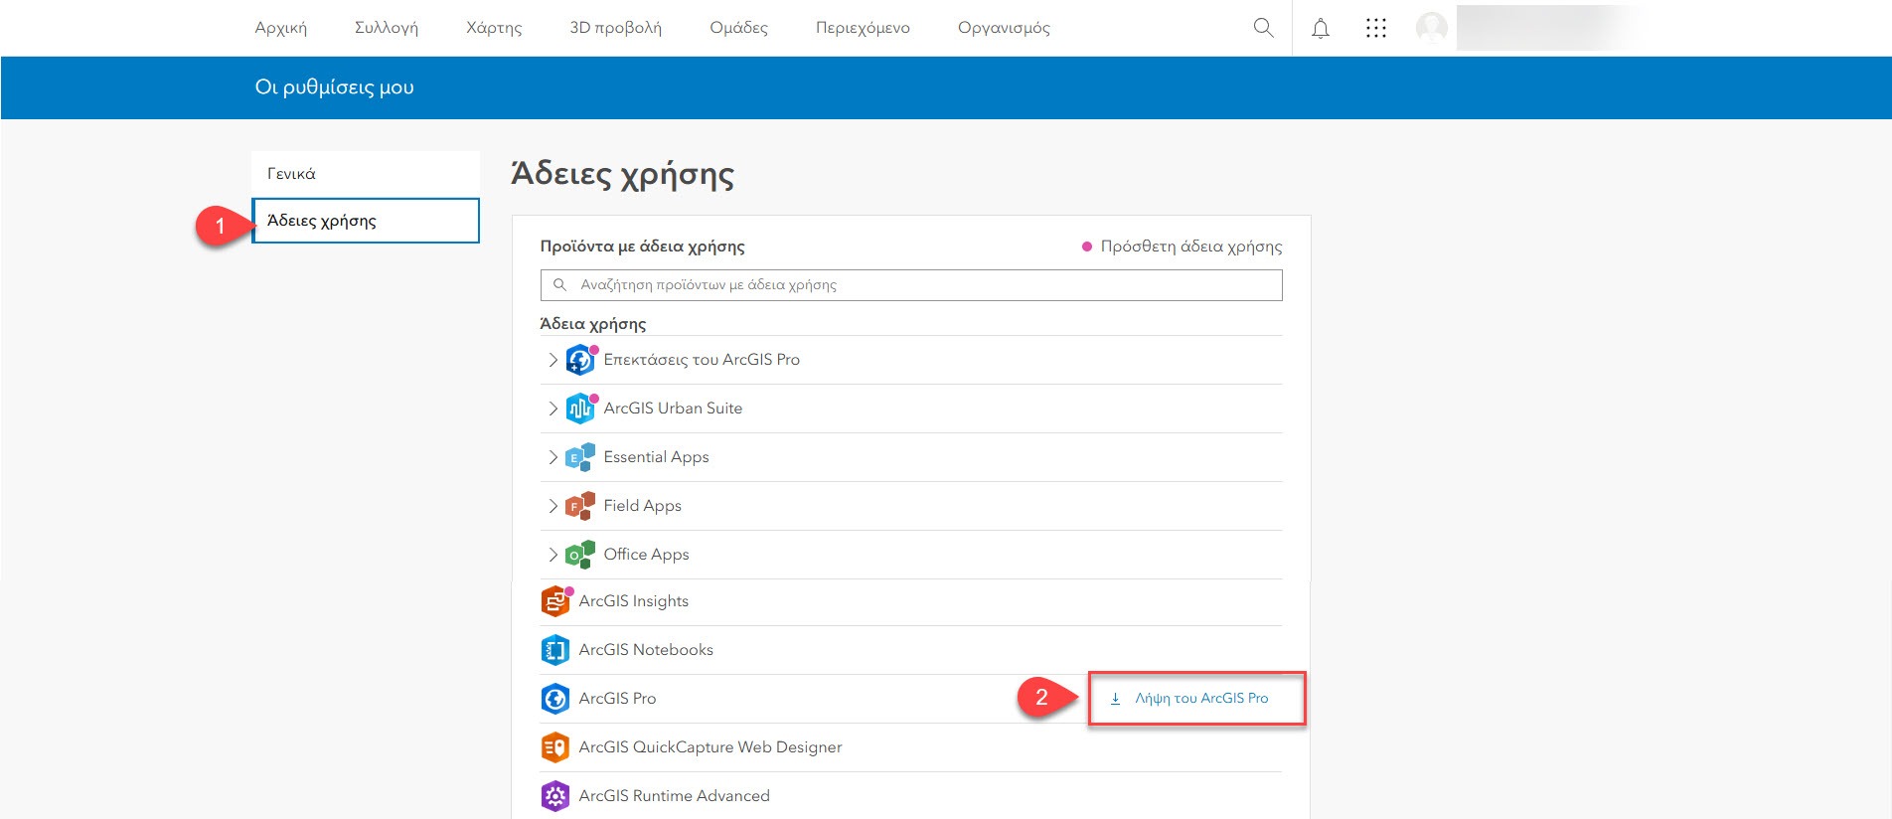Click the Field Apps icon

click(x=580, y=506)
